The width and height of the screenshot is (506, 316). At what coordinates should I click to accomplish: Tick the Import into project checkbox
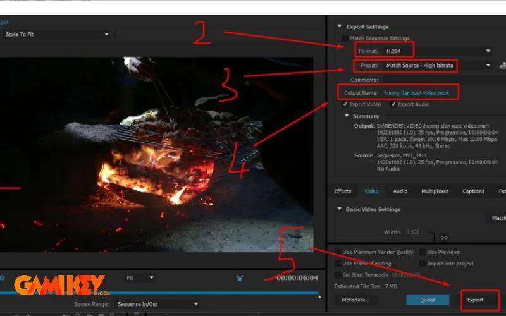click(422, 264)
